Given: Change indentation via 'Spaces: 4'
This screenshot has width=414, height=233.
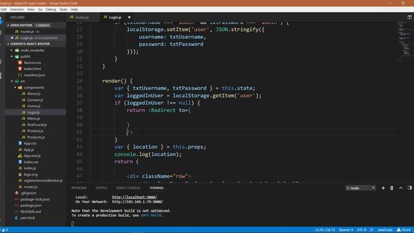Looking at the screenshot, I should (346, 230).
